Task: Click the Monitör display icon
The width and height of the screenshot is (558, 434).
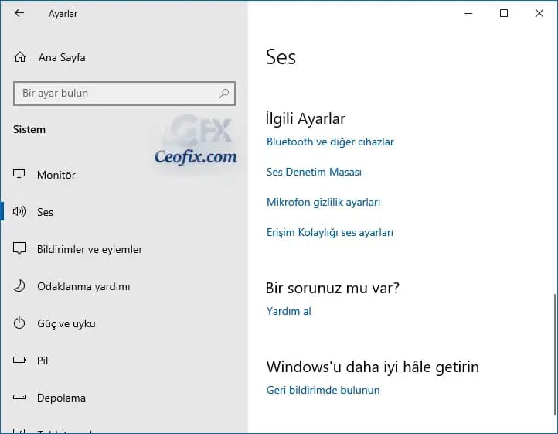Action: [20, 175]
